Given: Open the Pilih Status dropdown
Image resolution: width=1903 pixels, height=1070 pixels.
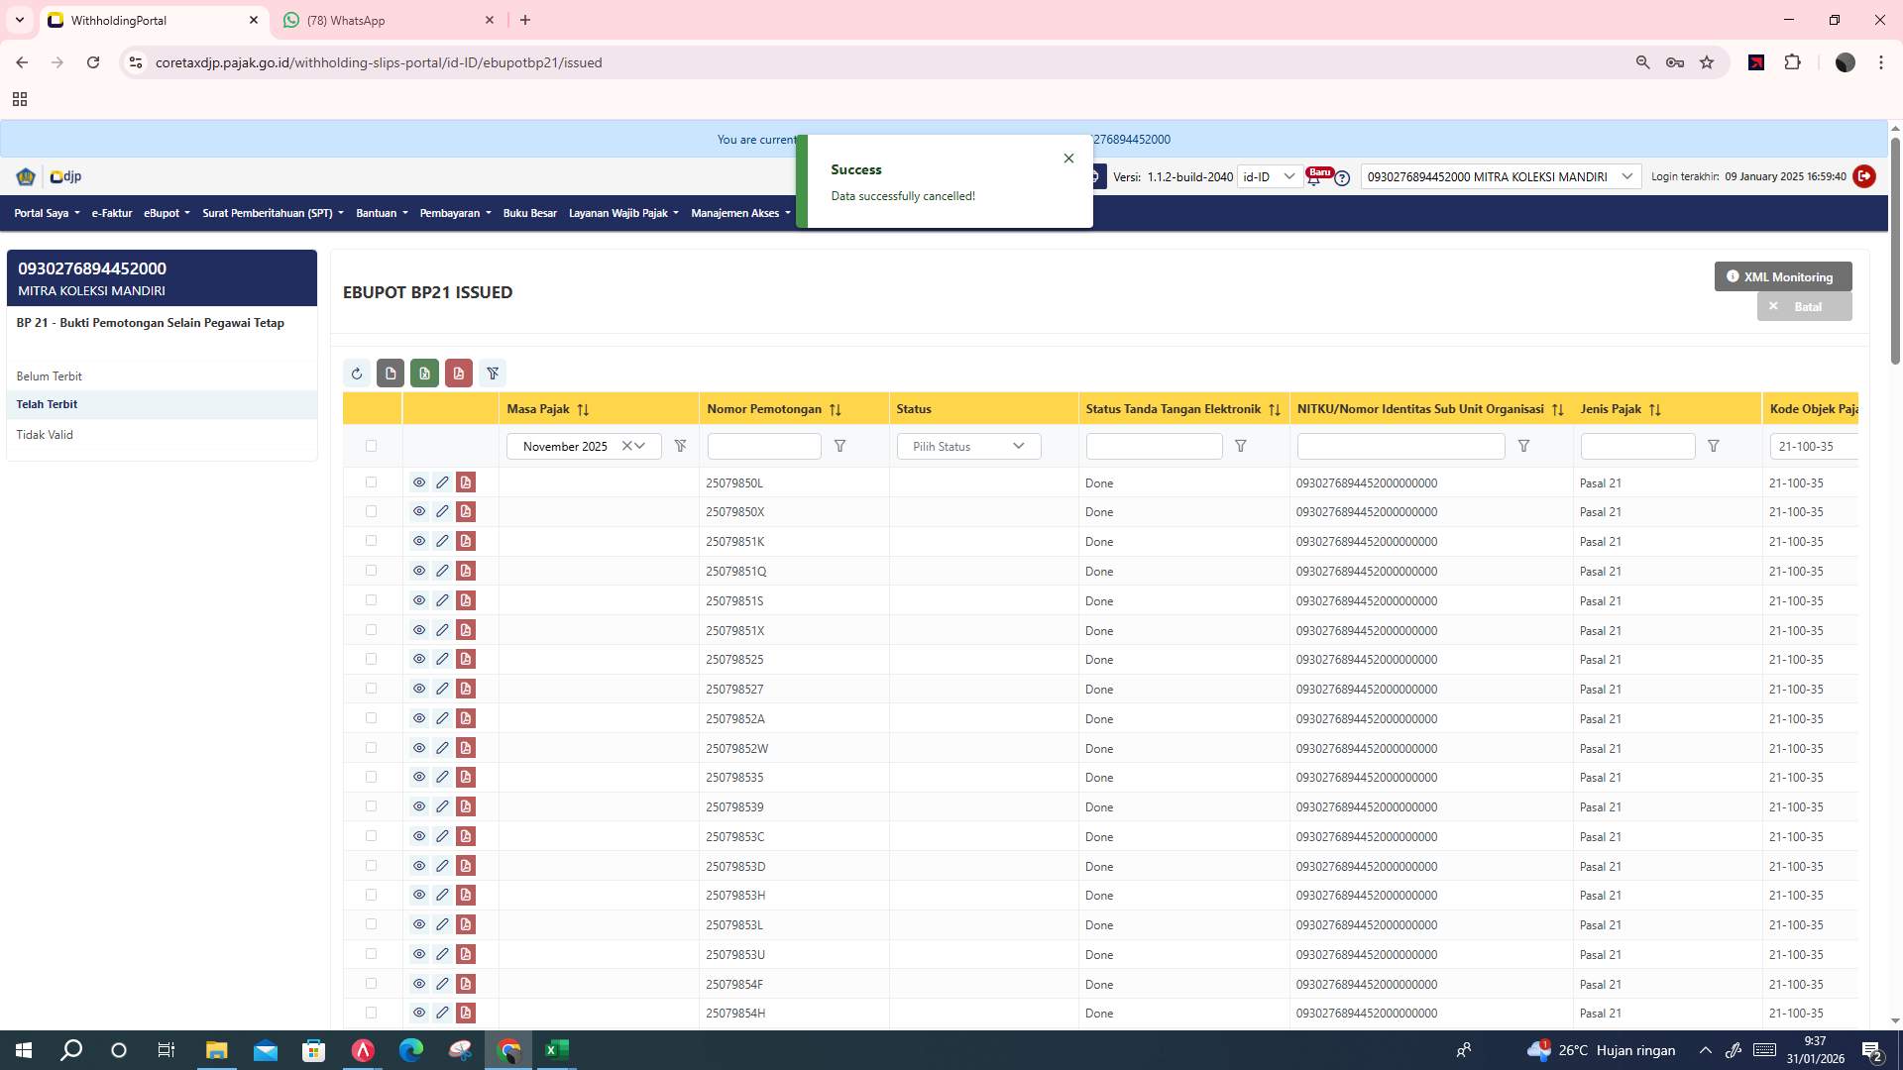Looking at the screenshot, I should point(967,446).
